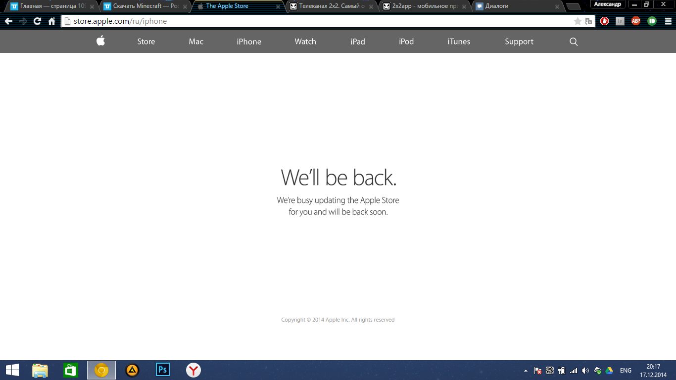Open the Store section in navigation
This screenshot has width=676, height=380.
(146, 42)
